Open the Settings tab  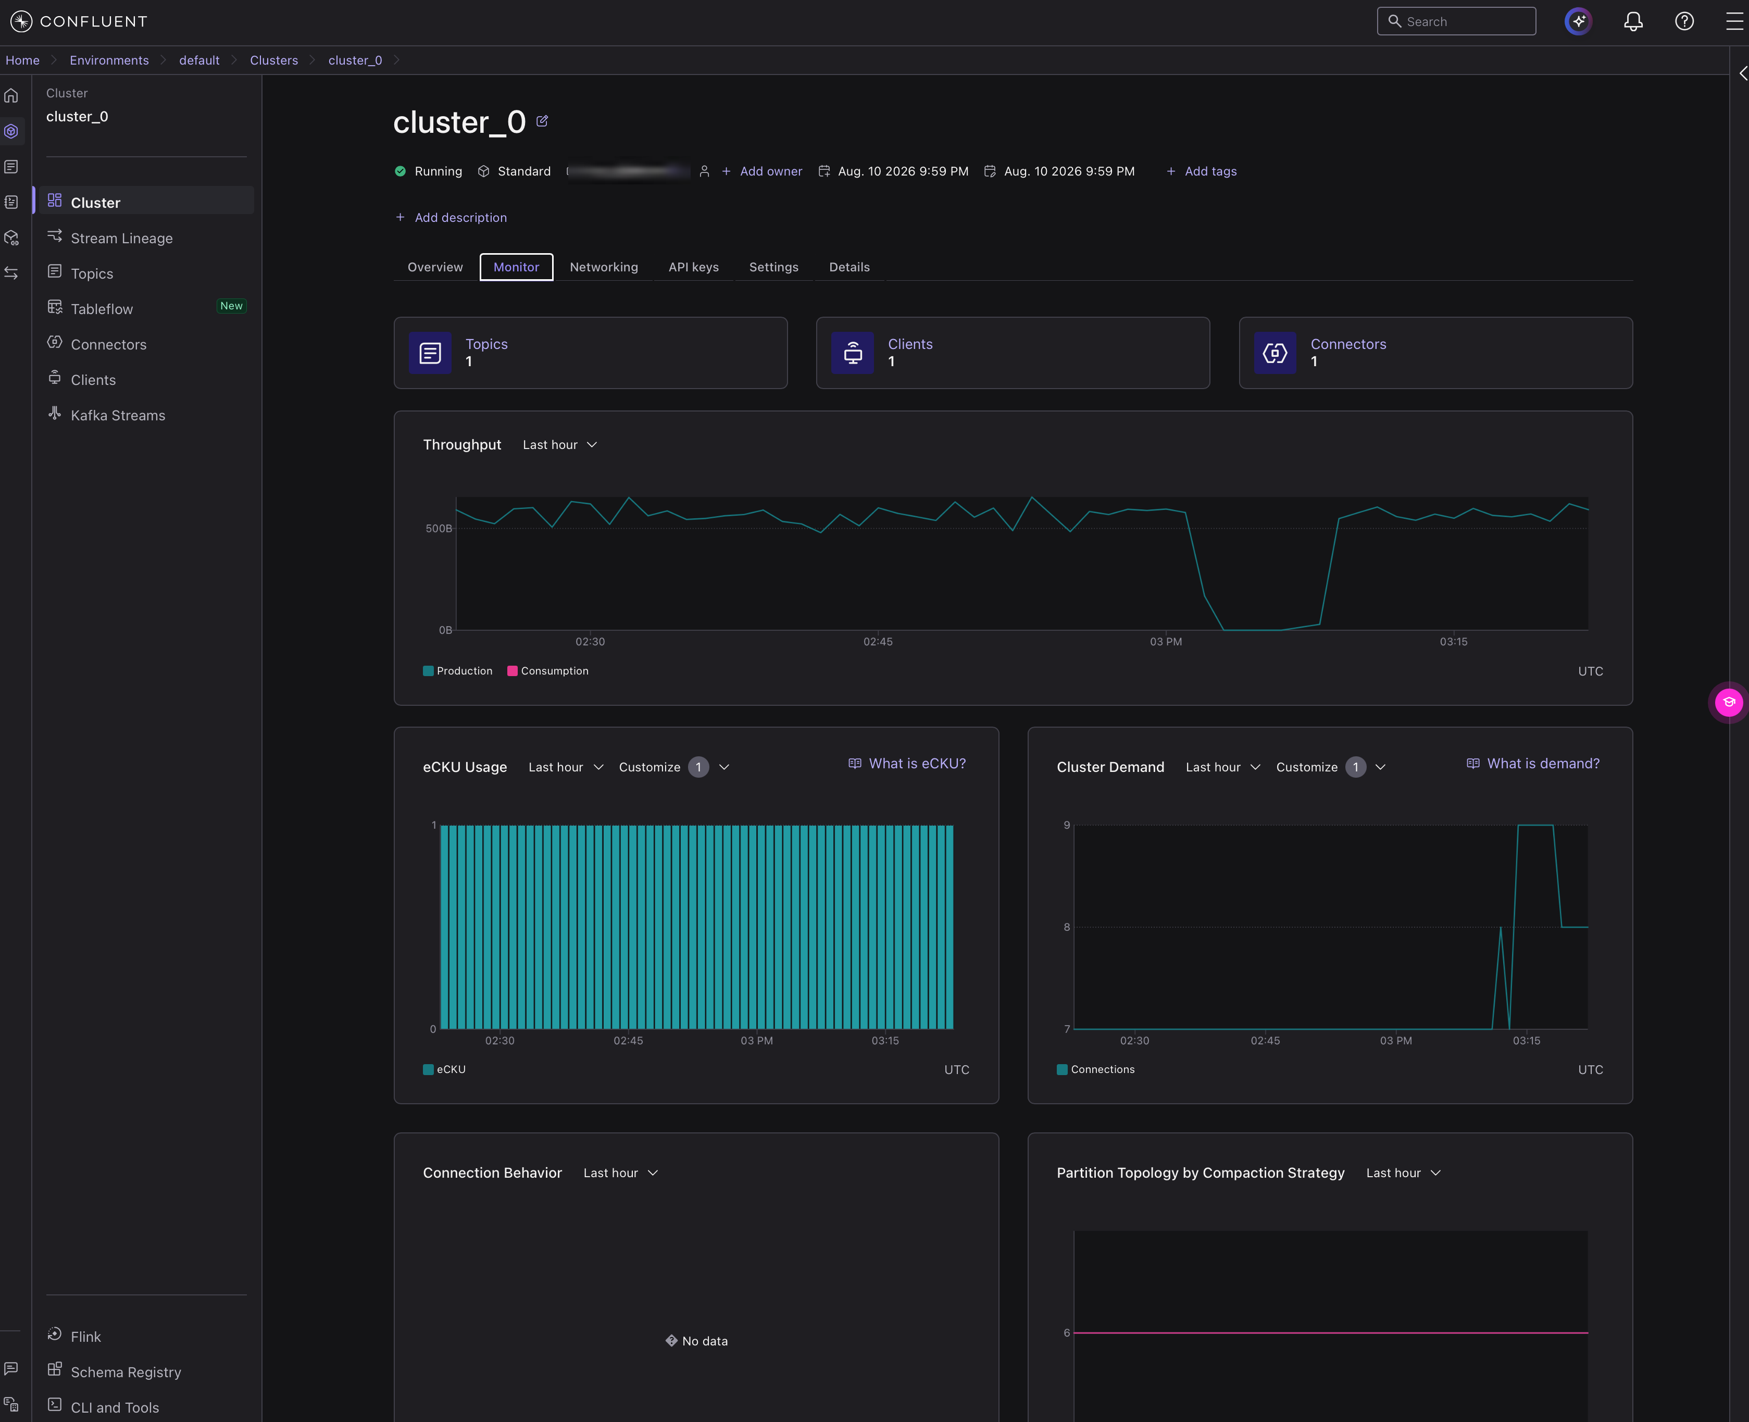[x=773, y=267]
